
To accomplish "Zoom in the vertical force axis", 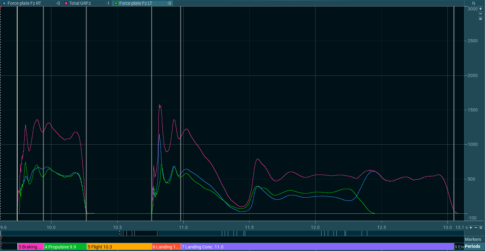I will tap(481, 9).
